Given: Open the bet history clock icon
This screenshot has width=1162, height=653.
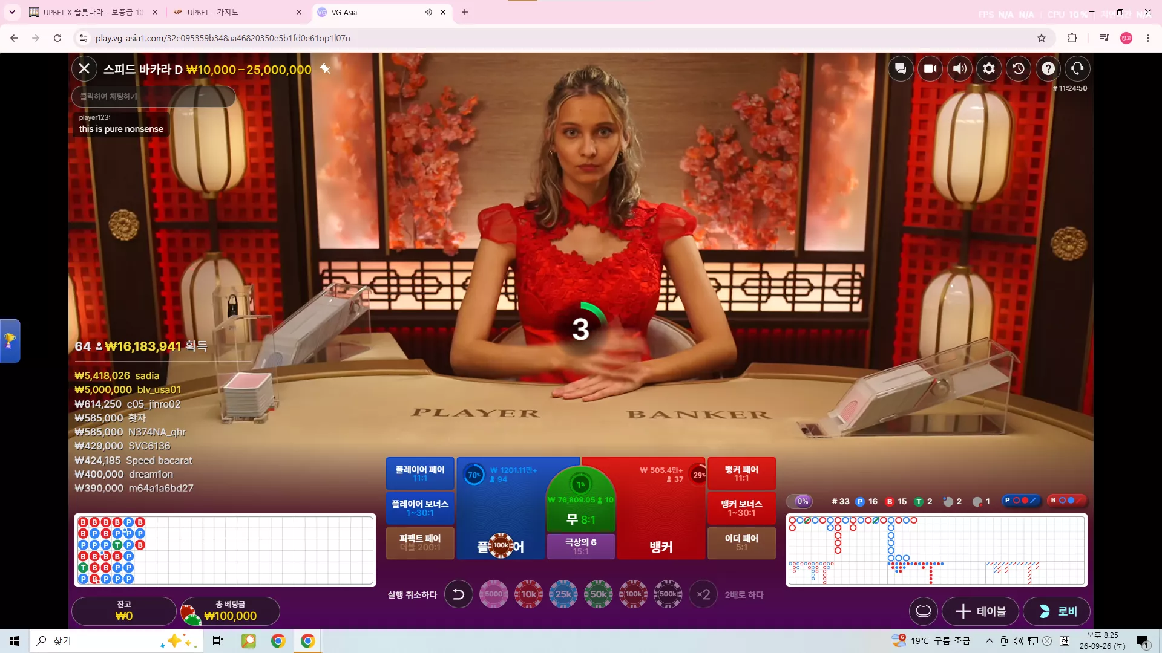Looking at the screenshot, I should [1019, 69].
